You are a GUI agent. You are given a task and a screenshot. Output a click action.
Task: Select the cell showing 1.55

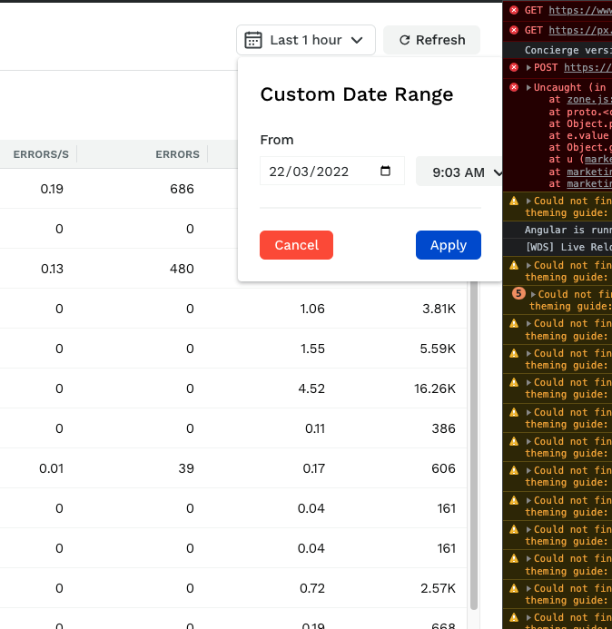[312, 349]
